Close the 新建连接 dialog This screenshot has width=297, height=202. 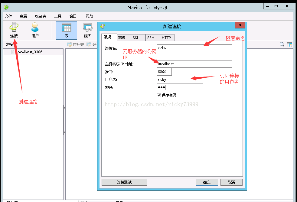tap(240, 25)
